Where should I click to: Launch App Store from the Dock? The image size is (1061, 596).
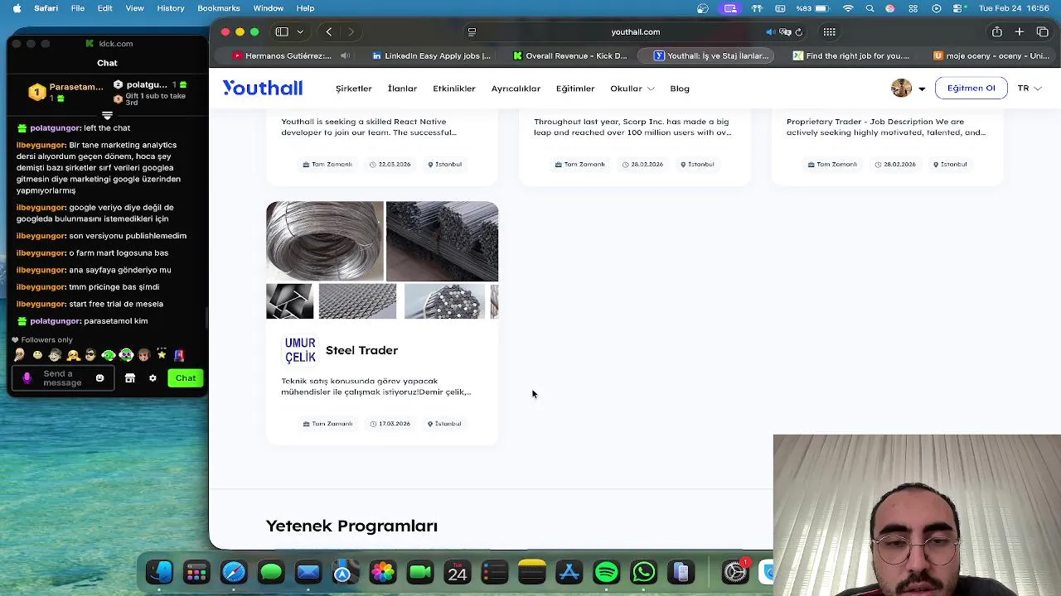[x=569, y=572]
